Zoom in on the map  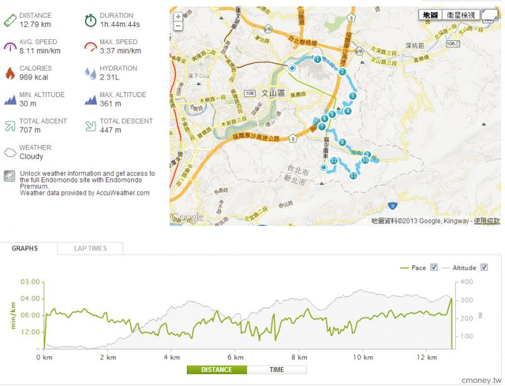pyautogui.click(x=178, y=17)
